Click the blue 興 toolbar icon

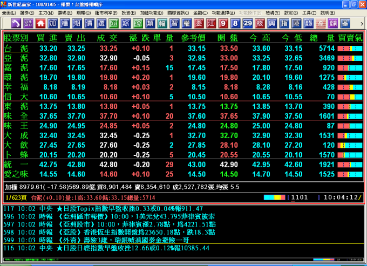[272, 23]
